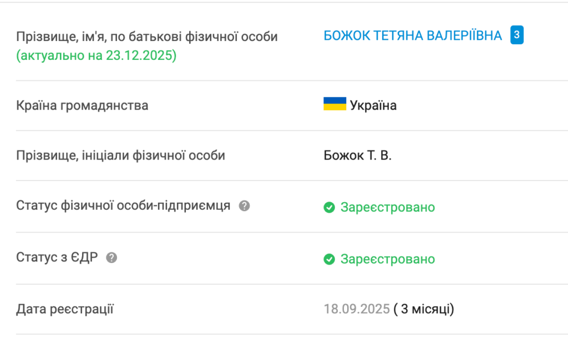This screenshot has height=345, width=568.
Task: Click the initials value Божок Т. В.
Action: [358, 156]
